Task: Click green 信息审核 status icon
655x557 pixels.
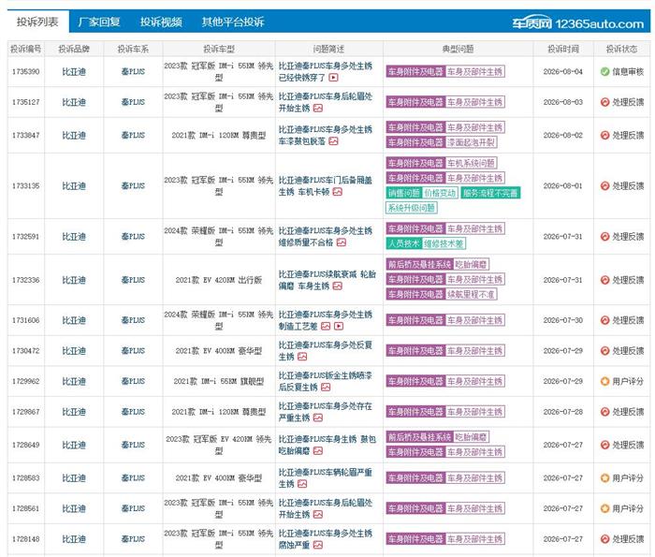Action: [604, 72]
